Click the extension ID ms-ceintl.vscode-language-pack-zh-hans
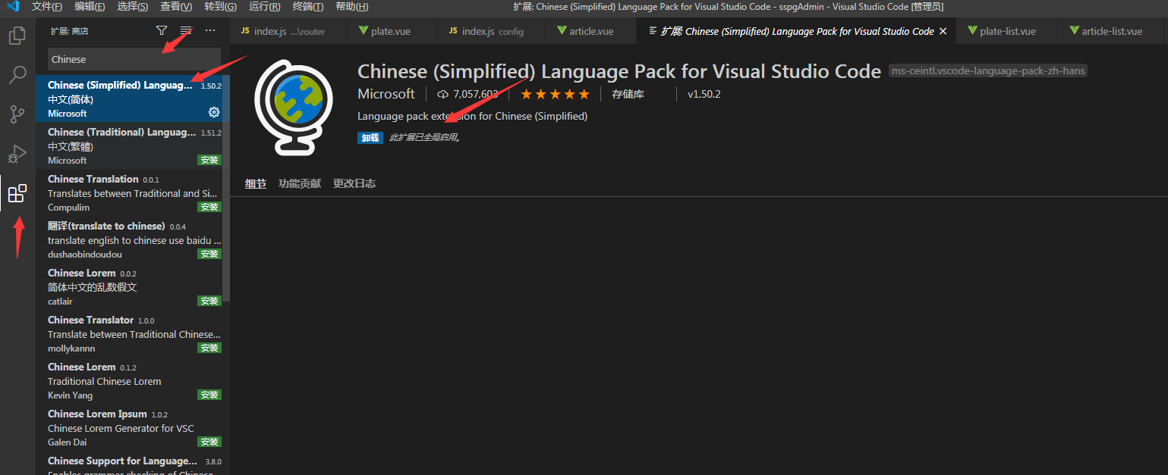This screenshot has width=1168, height=475. tap(988, 70)
